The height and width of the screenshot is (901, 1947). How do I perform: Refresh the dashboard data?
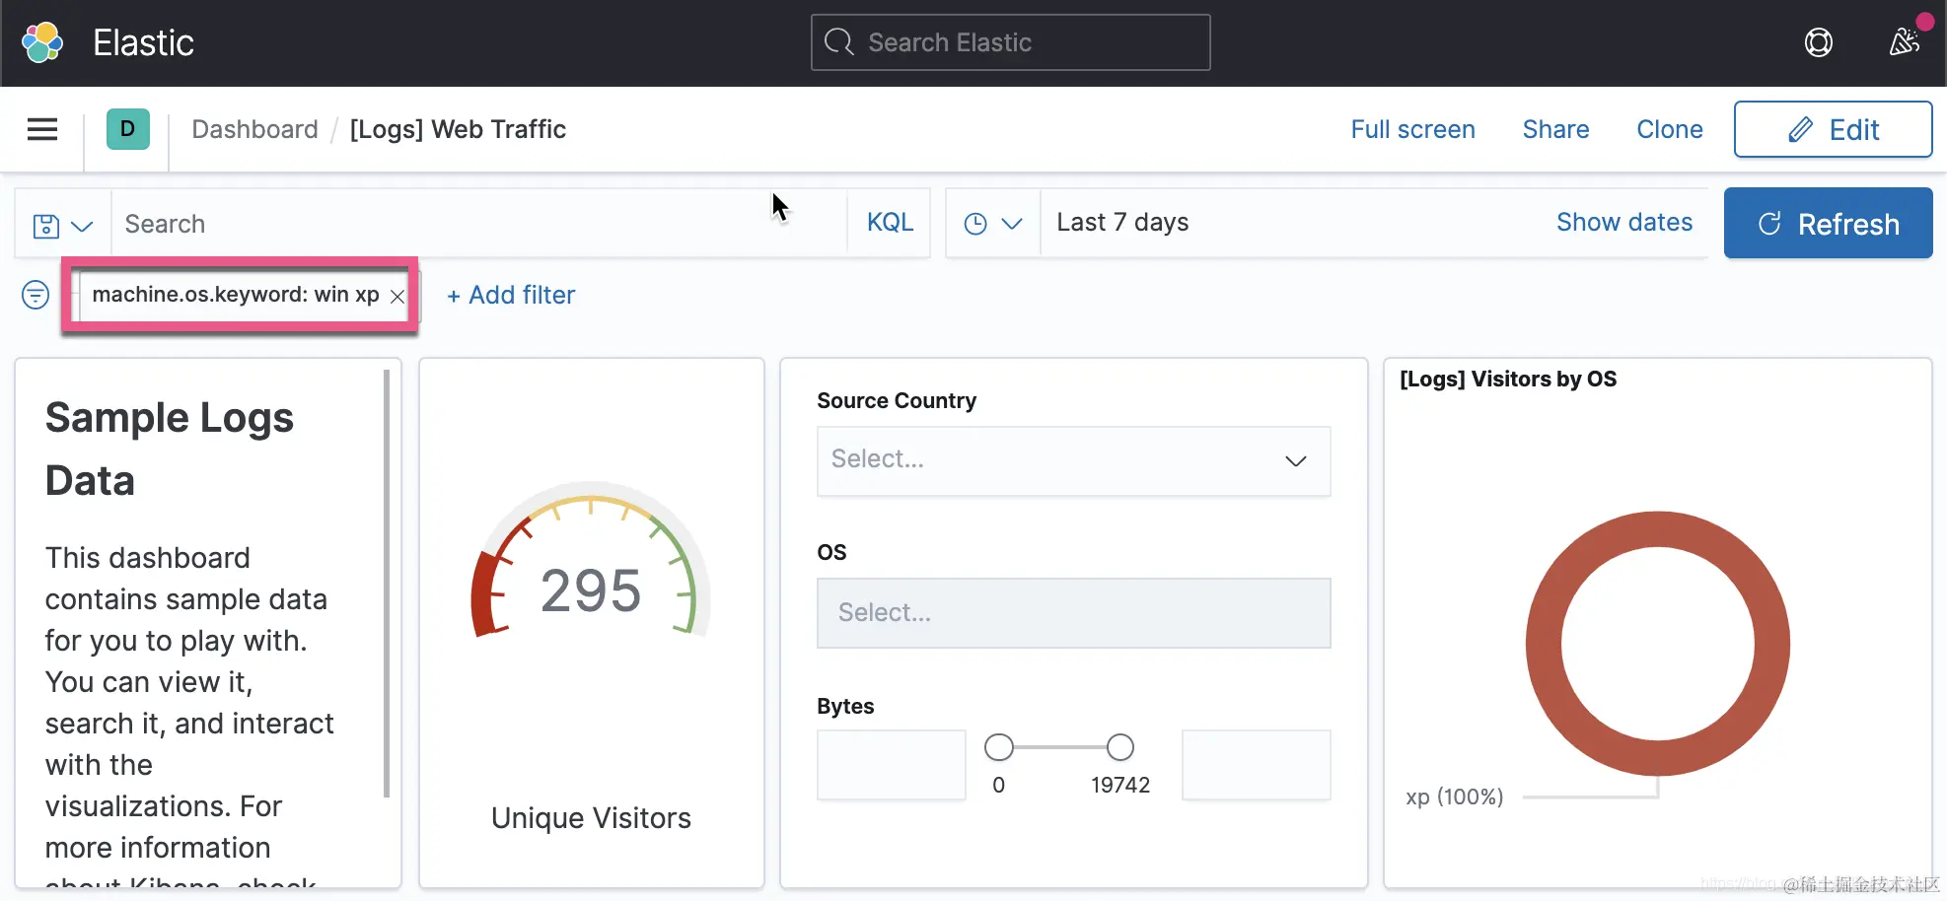tap(1828, 224)
